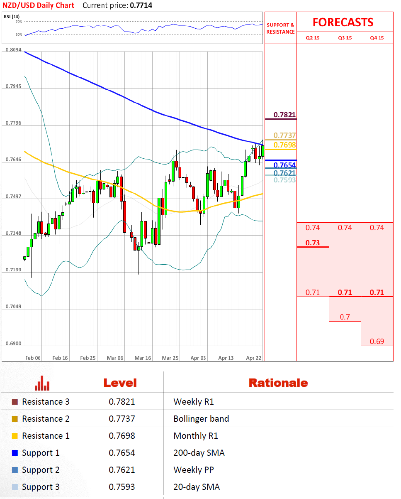Click the 0.7737 resistance label beside chart
The image size is (401, 499).
[x=284, y=135]
